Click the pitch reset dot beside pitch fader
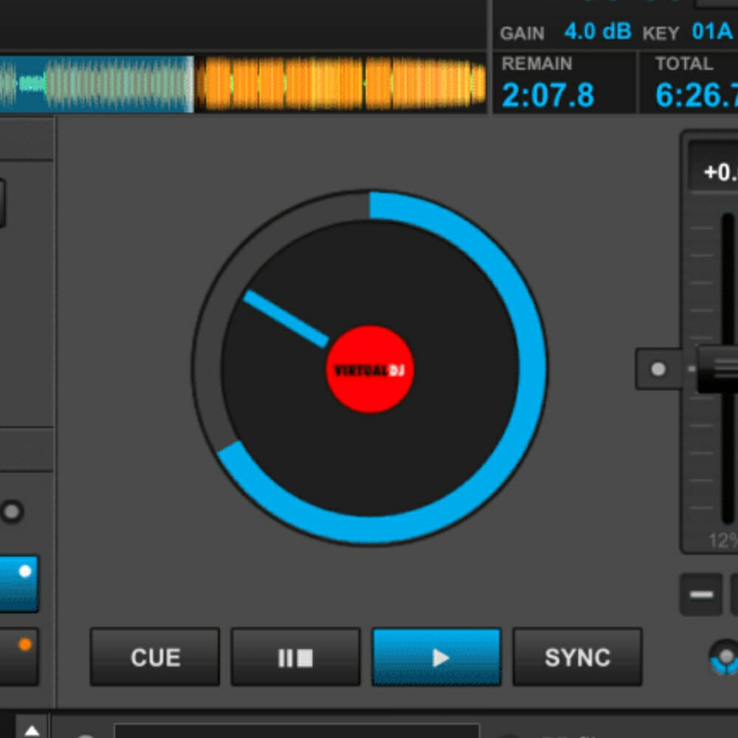This screenshot has width=738, height=738. (x=658, y=369)
